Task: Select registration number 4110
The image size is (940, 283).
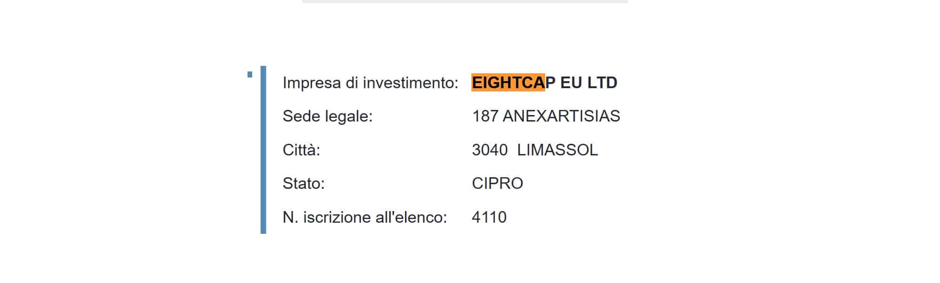Action: pos(489,217)
